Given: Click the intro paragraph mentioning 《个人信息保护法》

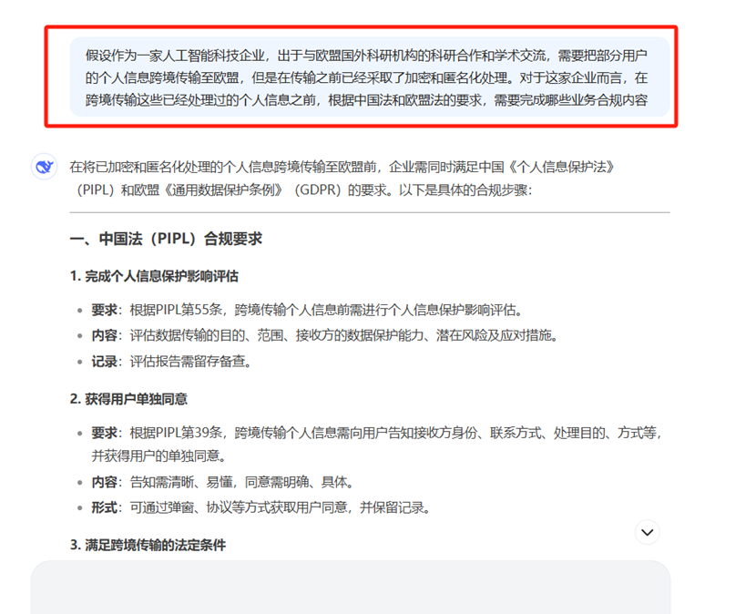Looking at the screenshot, I should 342,179.
